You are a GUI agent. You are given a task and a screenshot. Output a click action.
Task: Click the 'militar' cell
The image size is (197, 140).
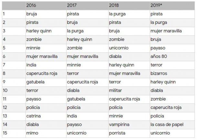pos(115,91)
